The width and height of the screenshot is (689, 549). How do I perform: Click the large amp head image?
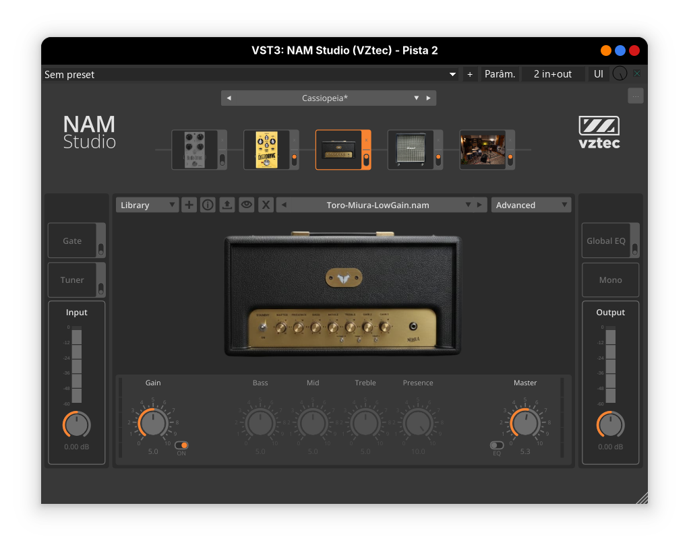point(342,294)
